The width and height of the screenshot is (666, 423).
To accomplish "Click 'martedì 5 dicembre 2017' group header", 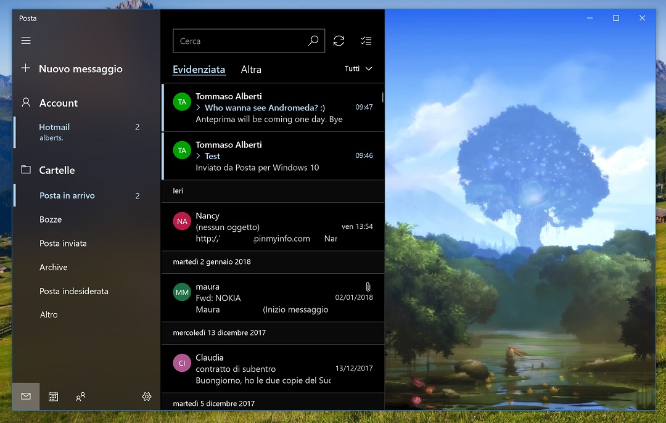I will (x=273, y=402).
